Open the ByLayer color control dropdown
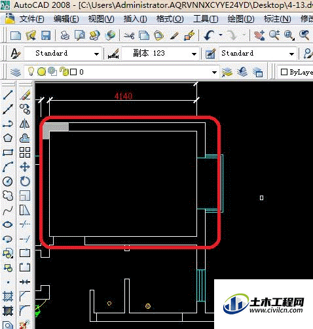313x329 pixels. coord(295,72)
